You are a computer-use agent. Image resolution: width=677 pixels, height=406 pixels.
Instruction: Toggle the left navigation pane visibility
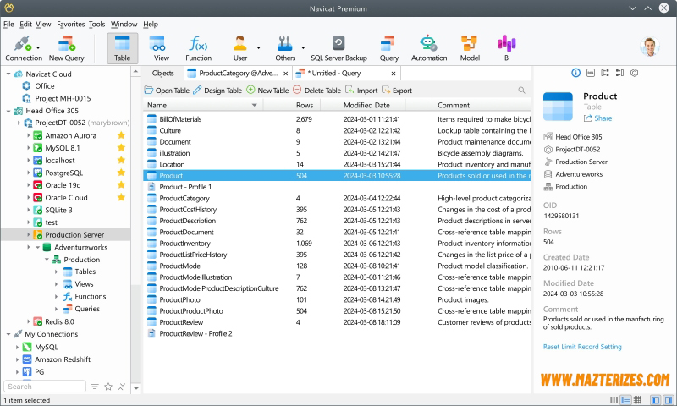pyautogui.click(x=655, y=400)
